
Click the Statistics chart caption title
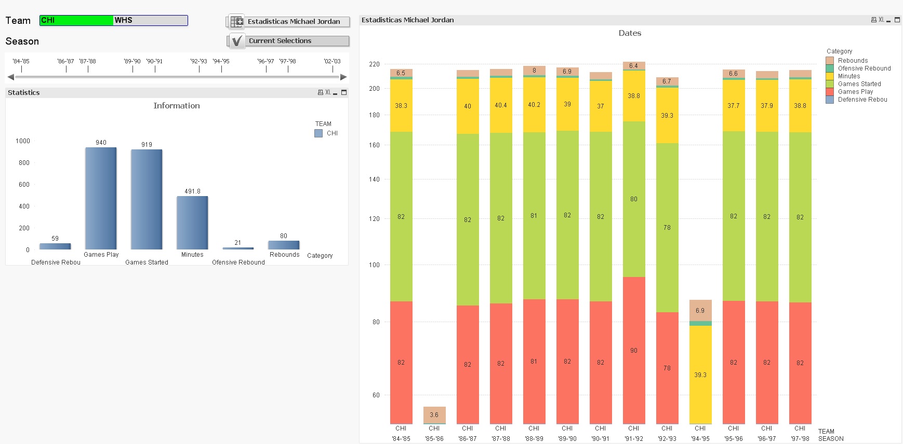pos(24,92)
